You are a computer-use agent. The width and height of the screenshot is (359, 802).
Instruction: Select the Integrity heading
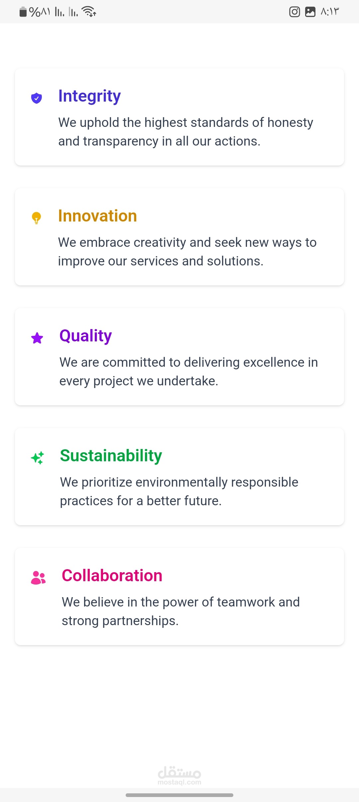(x=89, y=96)
